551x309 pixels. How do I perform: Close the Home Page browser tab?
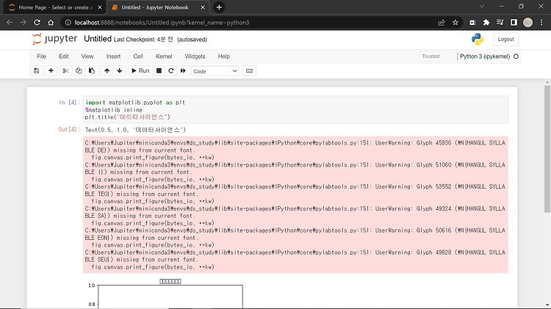100,7
